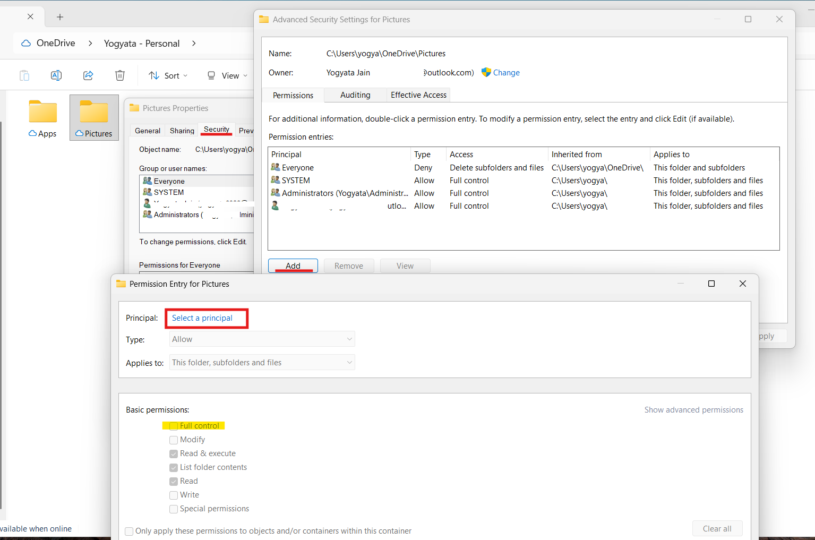Enable the Full control checkbox
The height and width of the screenshot is (540, 815).
173,425
